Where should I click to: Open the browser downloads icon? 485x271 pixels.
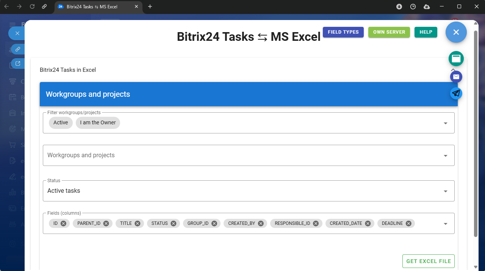coord(399,6)
